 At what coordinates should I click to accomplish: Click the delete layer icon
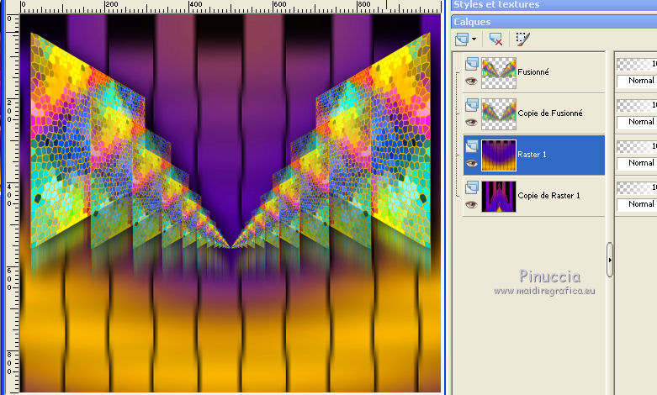coord(495,39)
